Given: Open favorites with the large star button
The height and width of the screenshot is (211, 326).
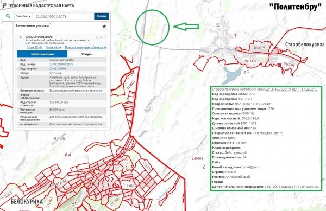Looking at the screenshot, I should [104, 27].
